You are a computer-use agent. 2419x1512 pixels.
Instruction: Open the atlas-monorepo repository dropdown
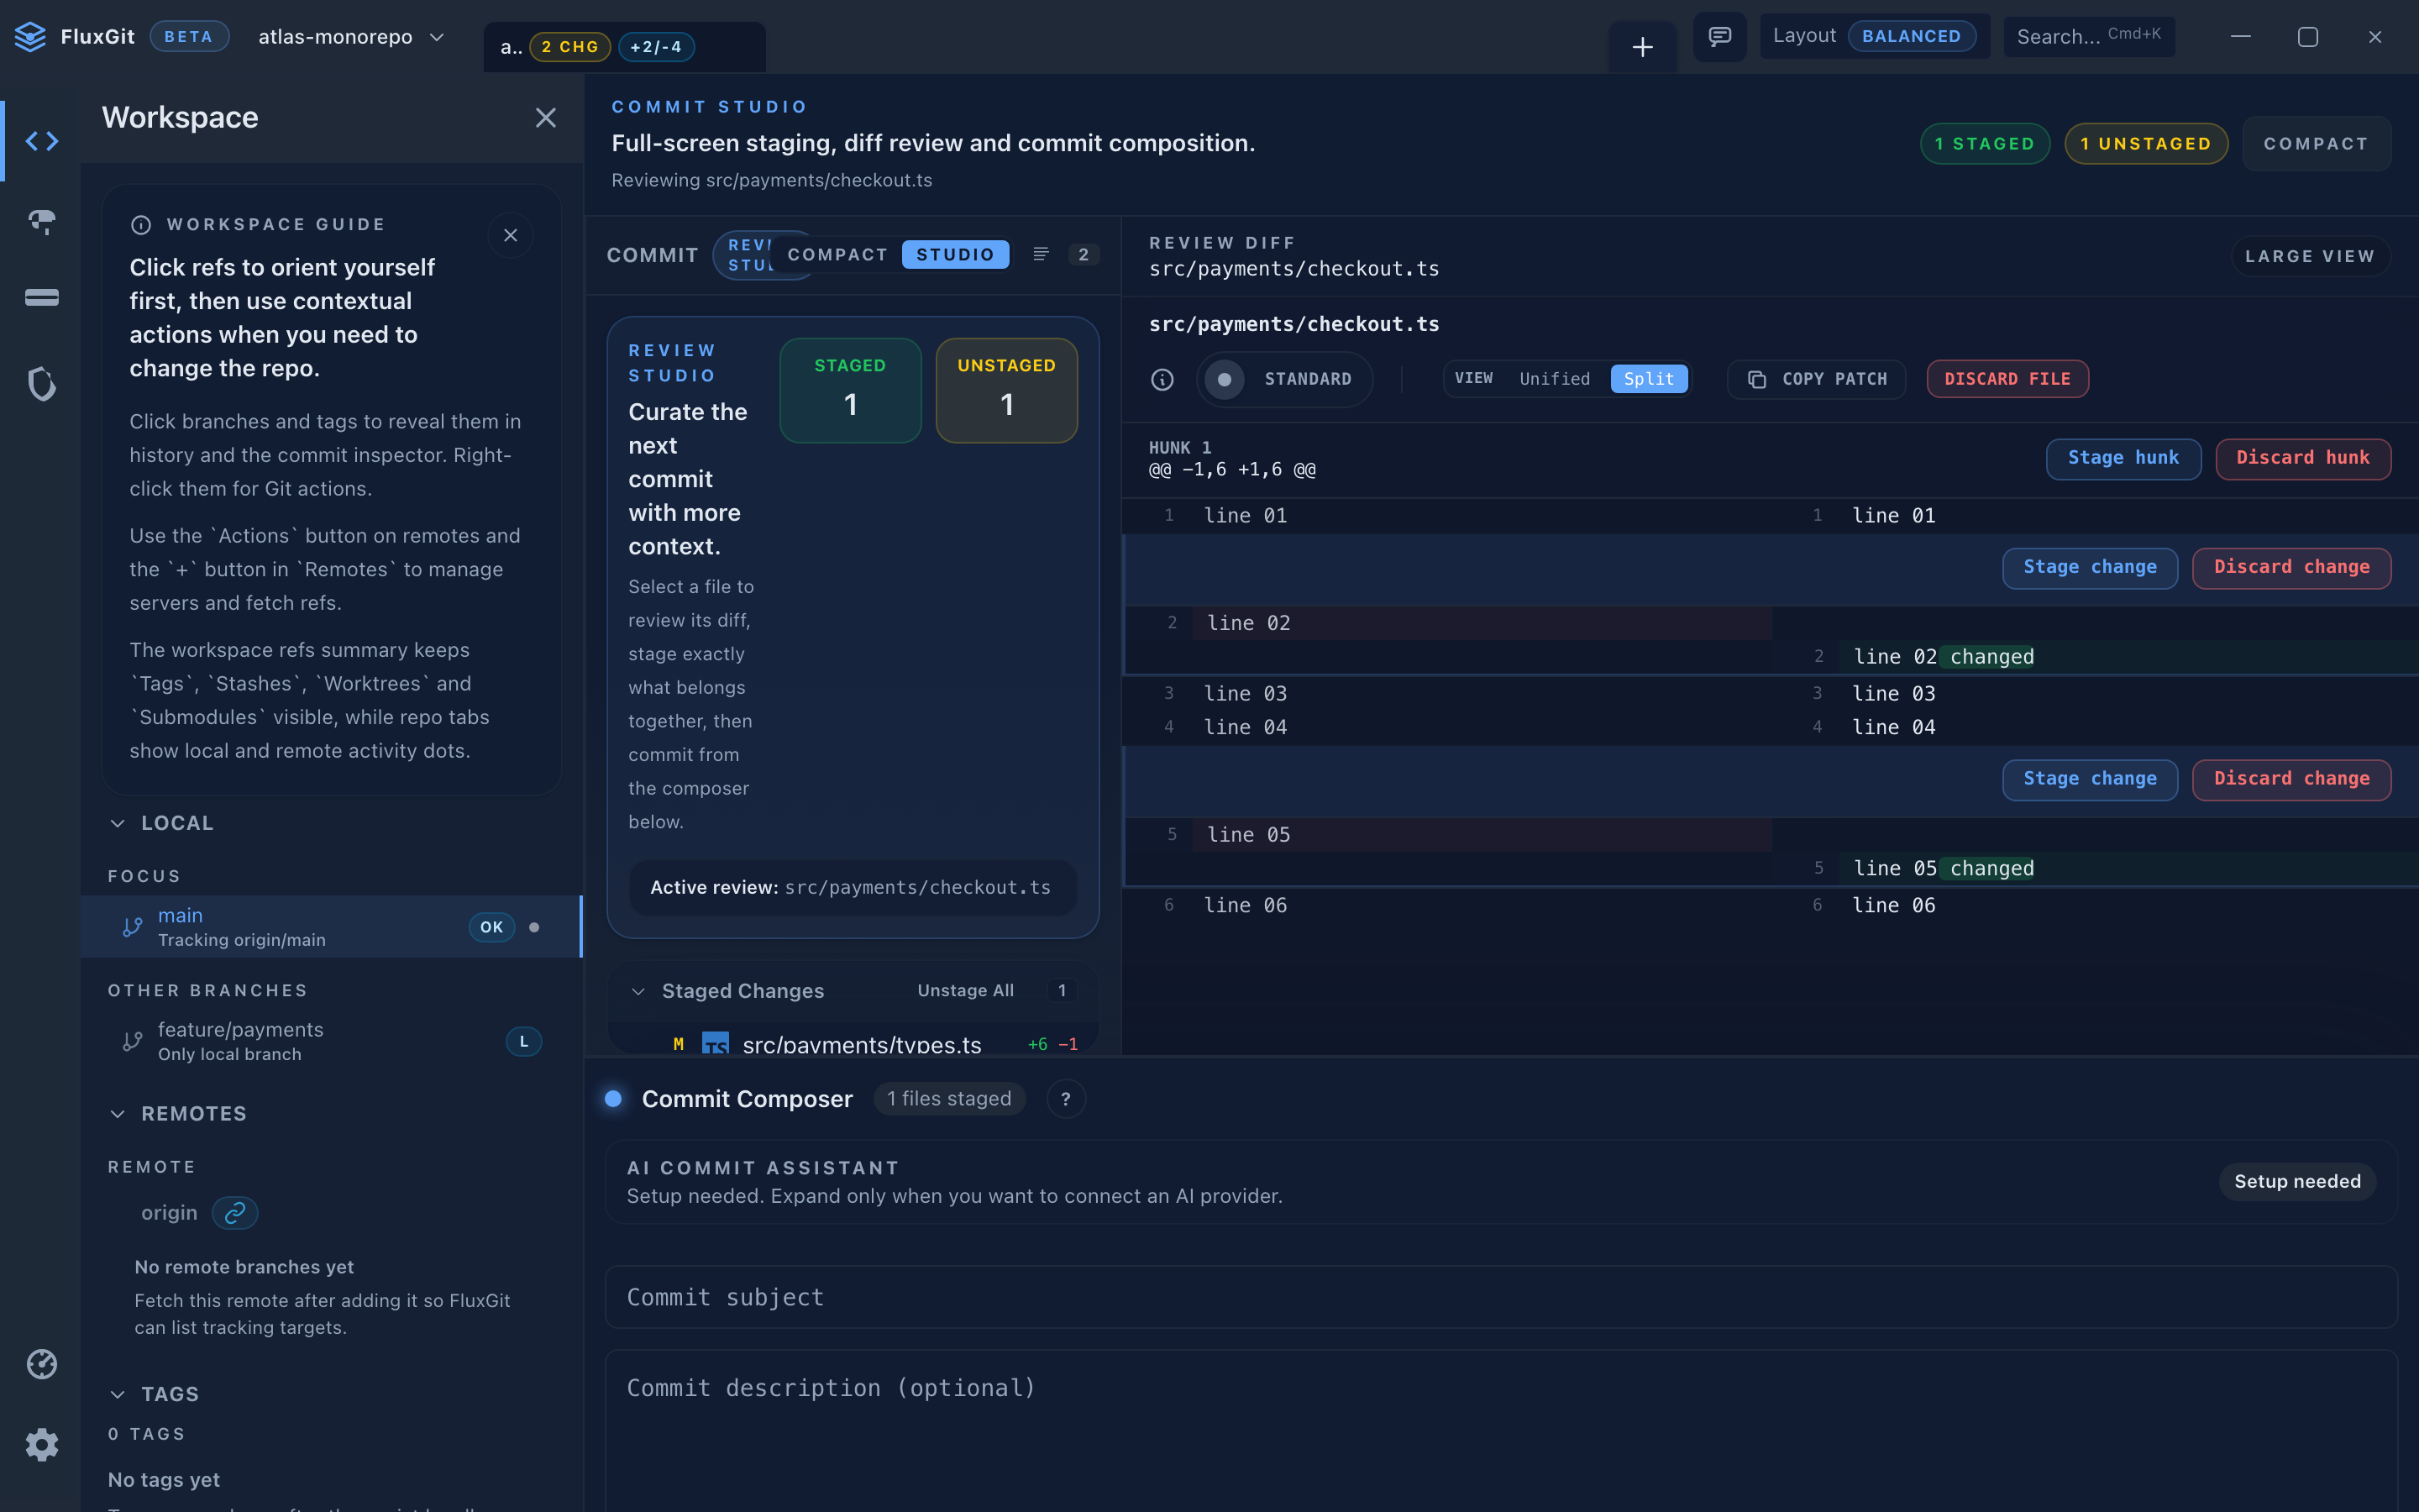(x=351, y=37)
